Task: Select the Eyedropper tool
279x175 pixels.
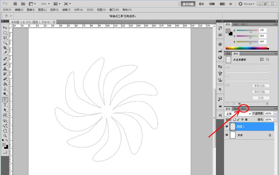Action: point(5,53)
